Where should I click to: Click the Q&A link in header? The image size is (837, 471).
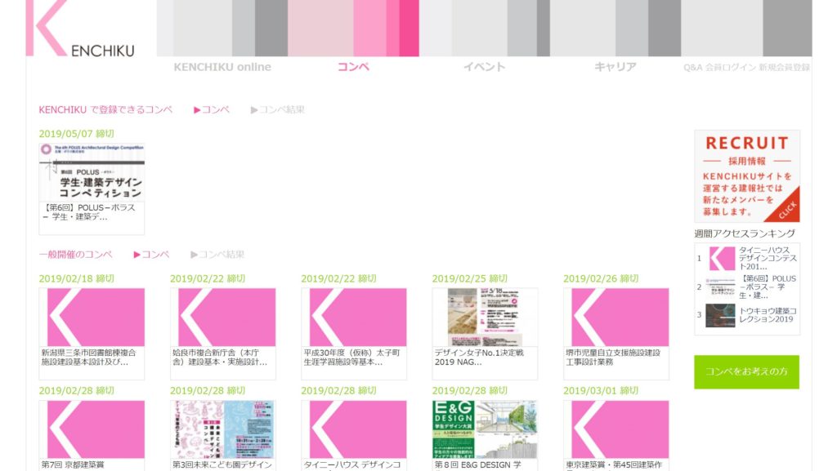pos(692,68)
